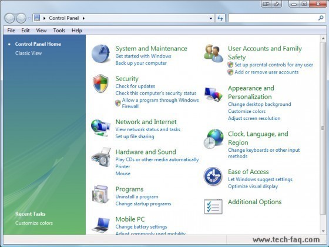Click Change battery settings
This screenshot has width=329, height=247.
141,227
